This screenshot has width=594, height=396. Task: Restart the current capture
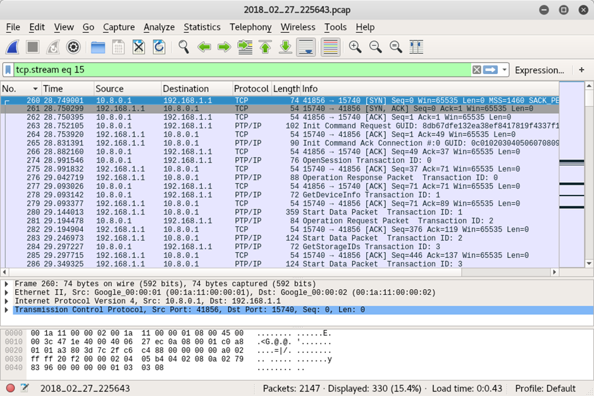coord(53,47)
